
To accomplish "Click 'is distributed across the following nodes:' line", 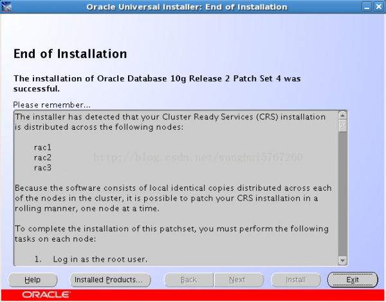I will pos(99,127).
